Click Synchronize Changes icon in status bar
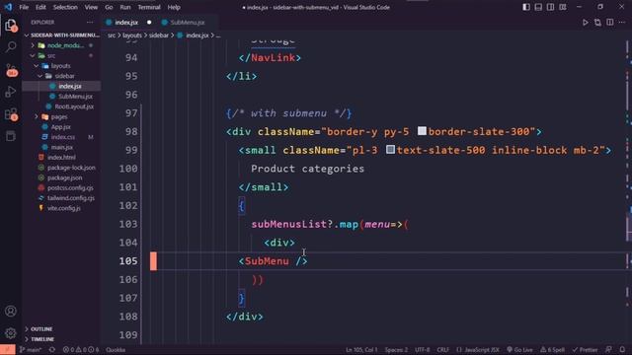The width and height of the screenshot is (632, 355). [52, 350]
